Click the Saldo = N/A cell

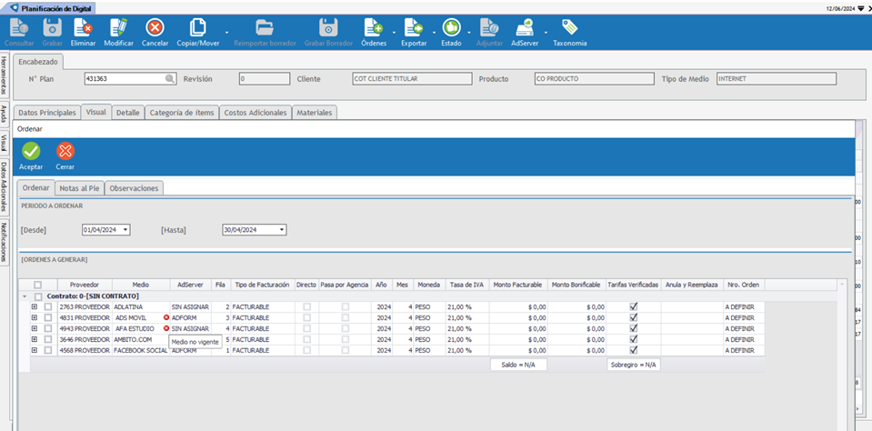(517, 365)
